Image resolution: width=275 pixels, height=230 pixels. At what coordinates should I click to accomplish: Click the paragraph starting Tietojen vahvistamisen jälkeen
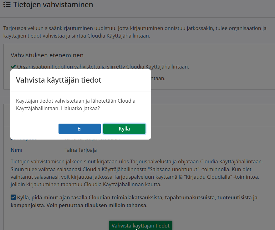pos(137,173)
